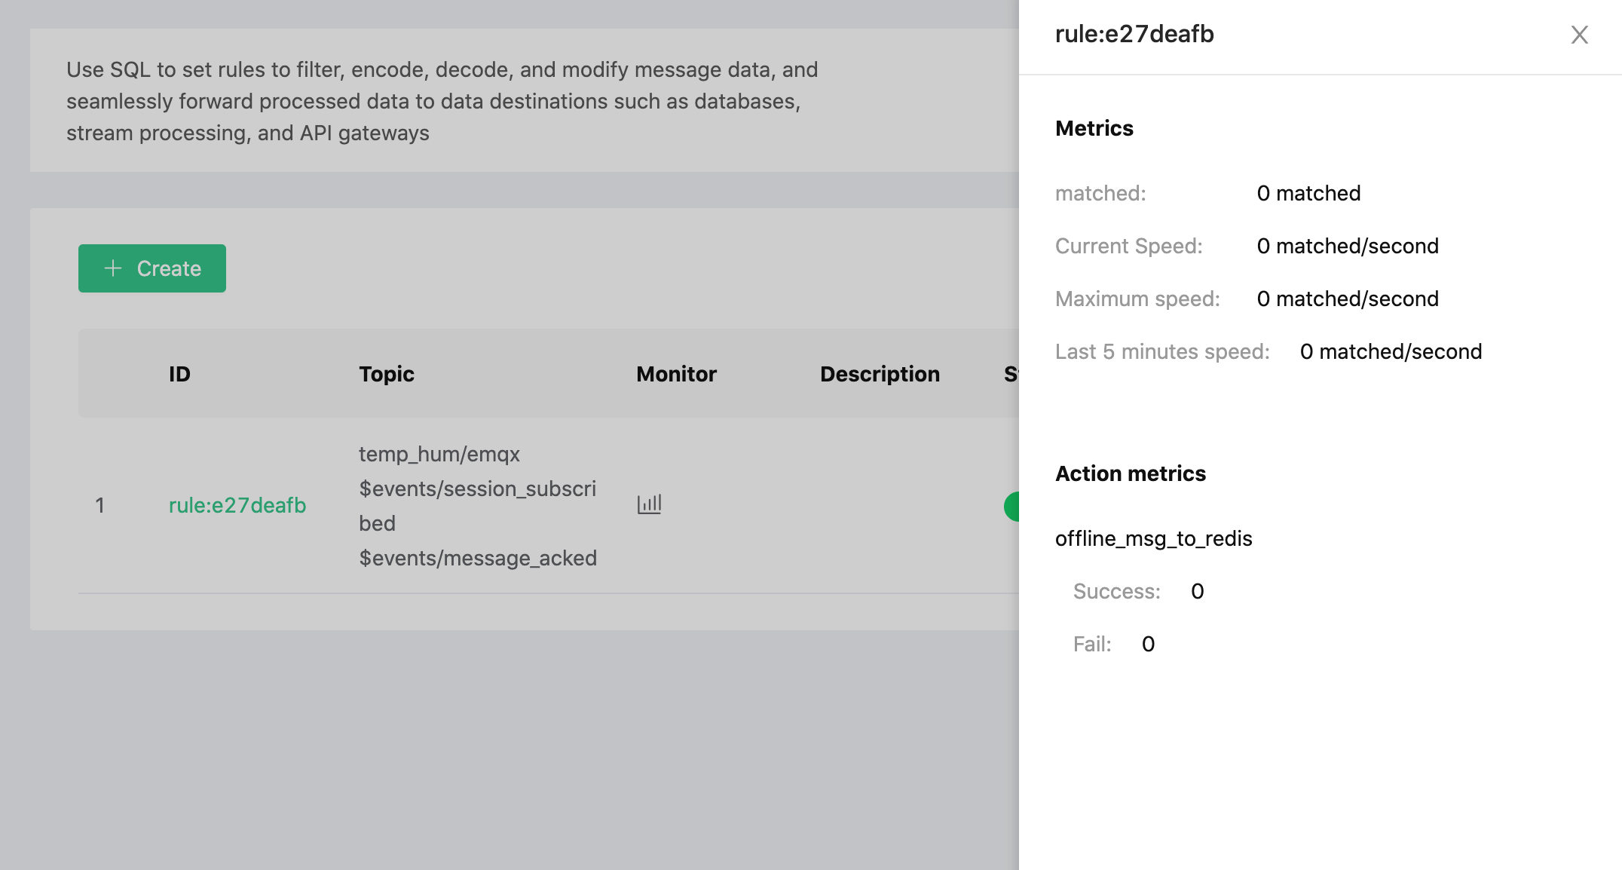This screenshot has width=1622, height=870.
Task: Click the Fail count under action metrics
Action: 1148,644
